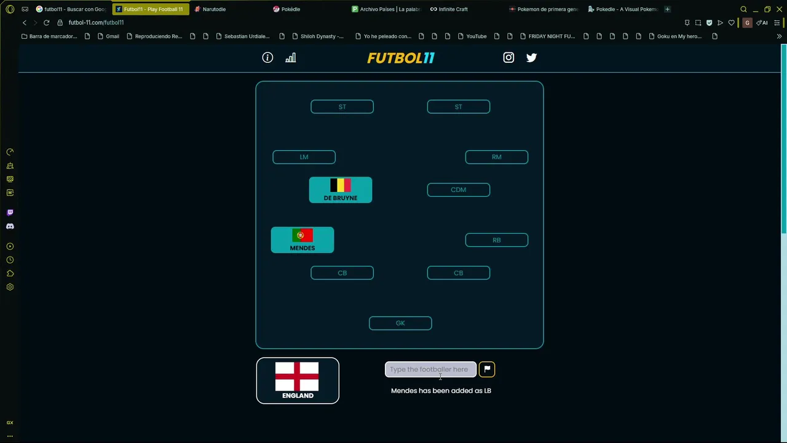Add page to bookmarks with heart icon
This screenshot has width=787, height=443.
click(x=731, y=23)
